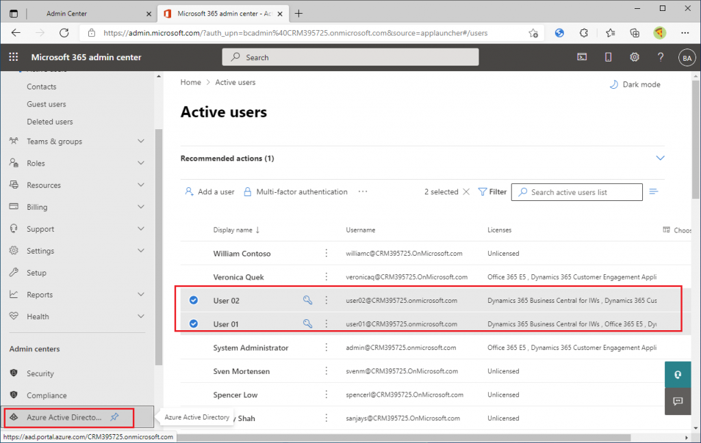Open the settings gear in header
This screenshot has height=443, width=701.
635,57
